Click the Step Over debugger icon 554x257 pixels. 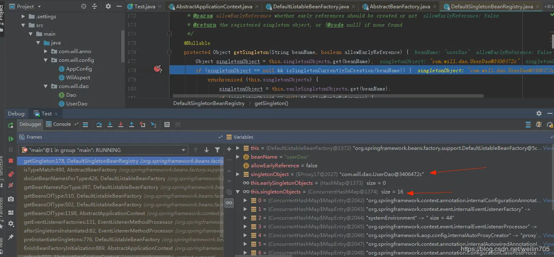coord(99,124)
